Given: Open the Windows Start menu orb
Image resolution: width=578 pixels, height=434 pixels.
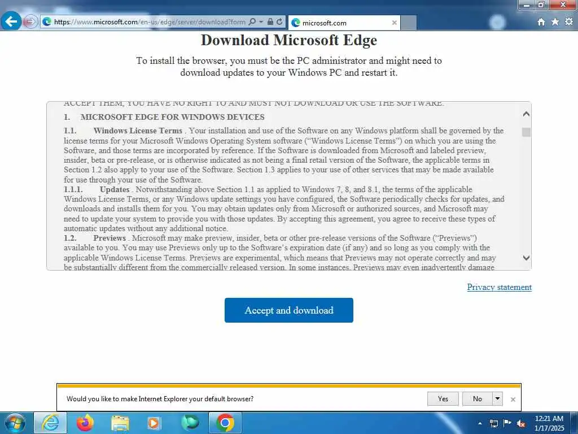Looking at the screenshot, I should pos(15,423).
